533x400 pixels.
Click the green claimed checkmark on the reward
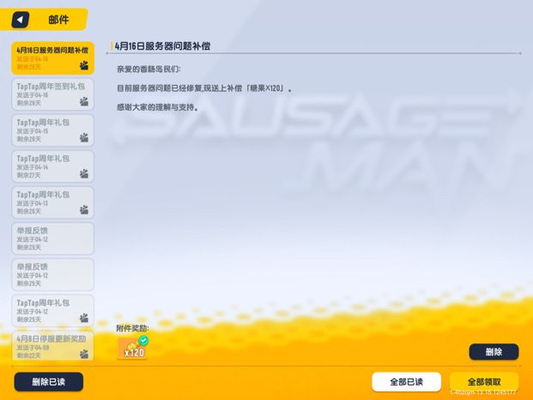(x=144, y=340)
